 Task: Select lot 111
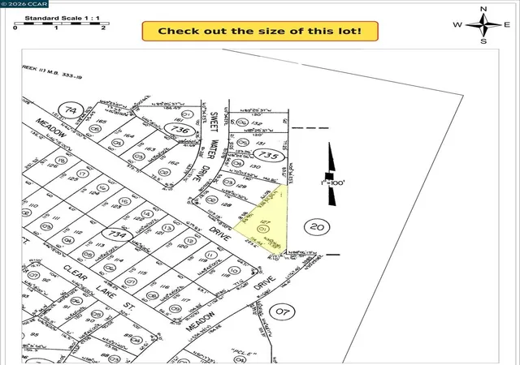[56, 218]
